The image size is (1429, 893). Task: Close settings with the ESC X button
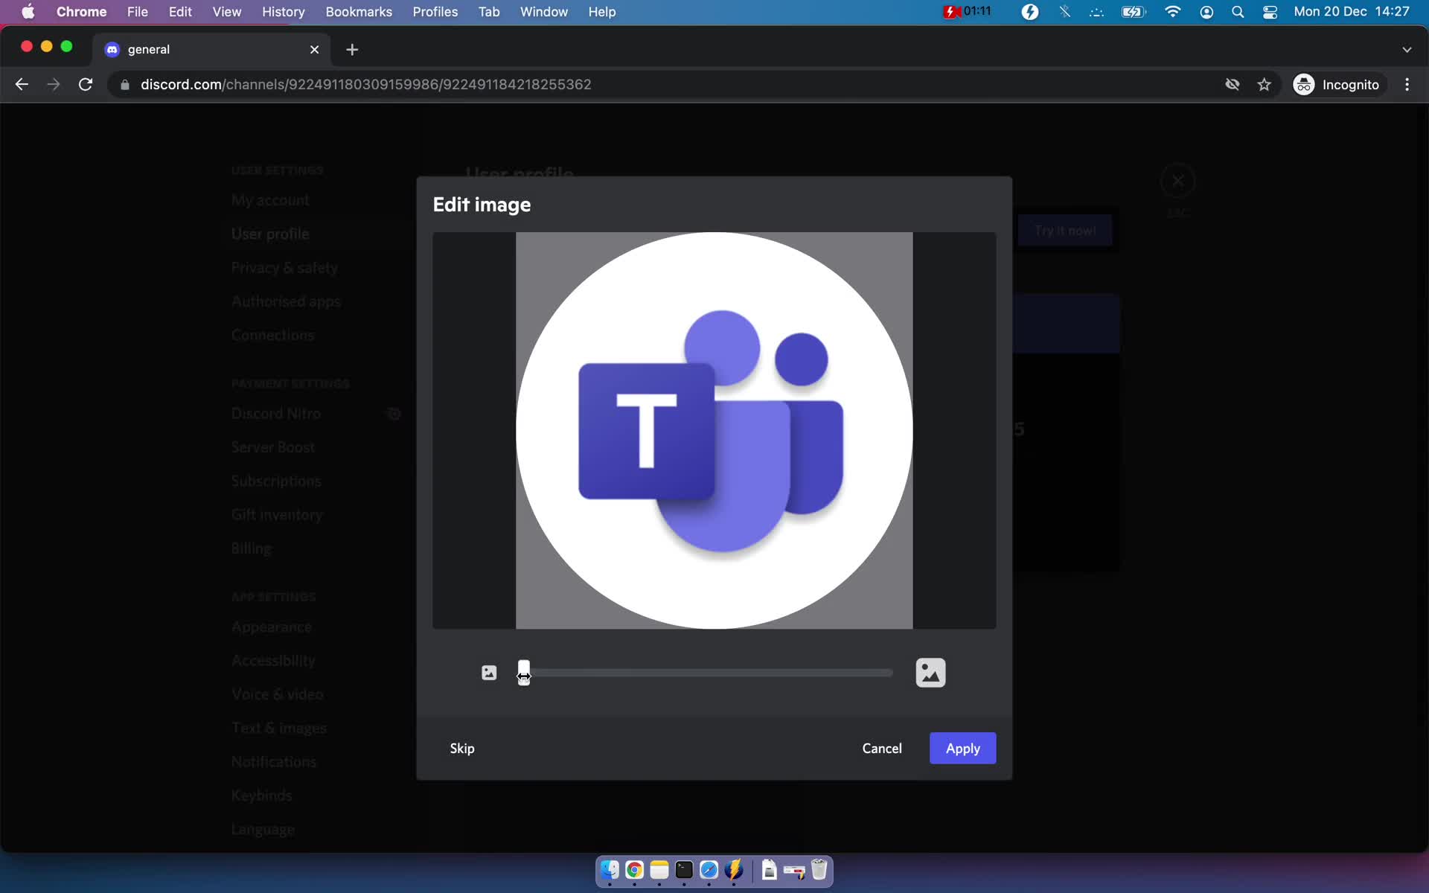point(1177,181)
